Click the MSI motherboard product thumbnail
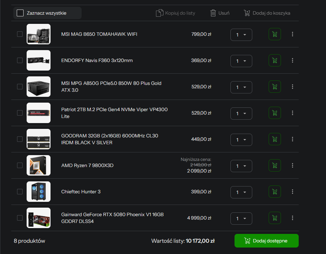 pyautogui.click(x=39, y=34)
